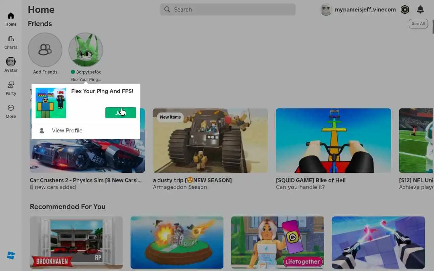Click the a dusty trip title text
Image resolution: width=434 pixels, height=271 pixels.
tap(192, 180)
